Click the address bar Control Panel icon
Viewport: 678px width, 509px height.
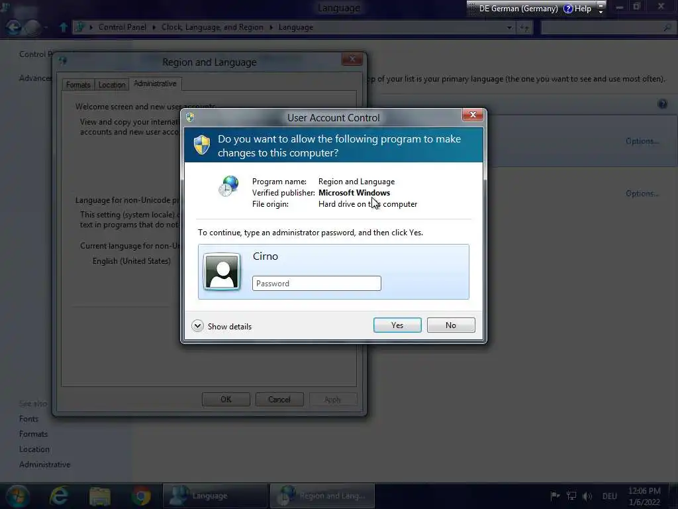79,27
